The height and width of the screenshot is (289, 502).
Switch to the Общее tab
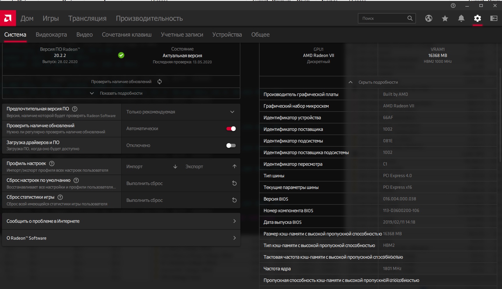pos(260,35)
